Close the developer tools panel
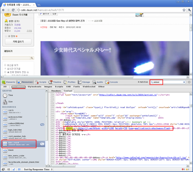 tap(189, 82)
